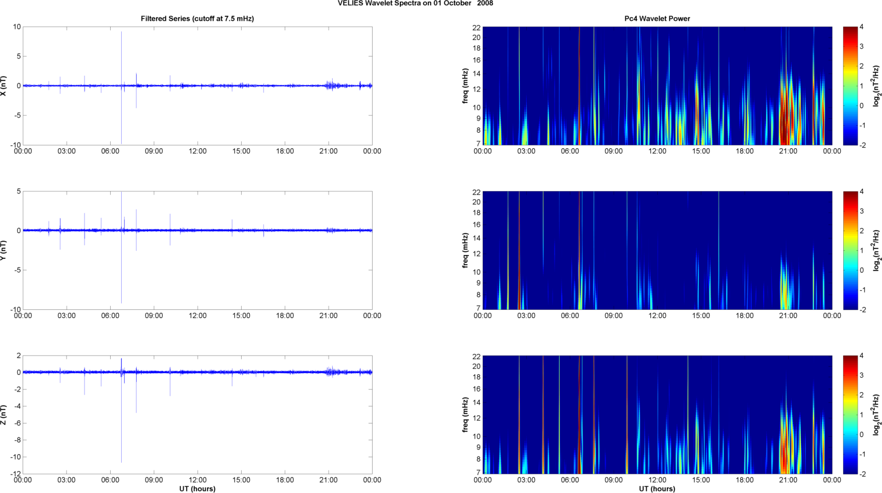Click the Z (nT) axis label
The height and width of the screenshot is (493, 882).
pyautogui.click(x=3, y=415)
